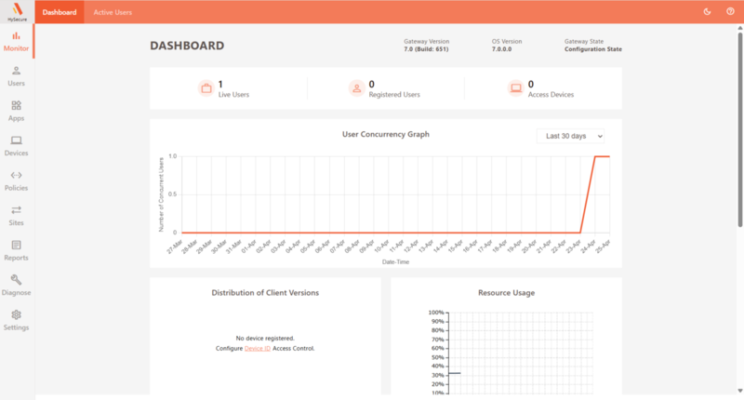
Task: Open the Monitor section icon
Action: (16, 36)
